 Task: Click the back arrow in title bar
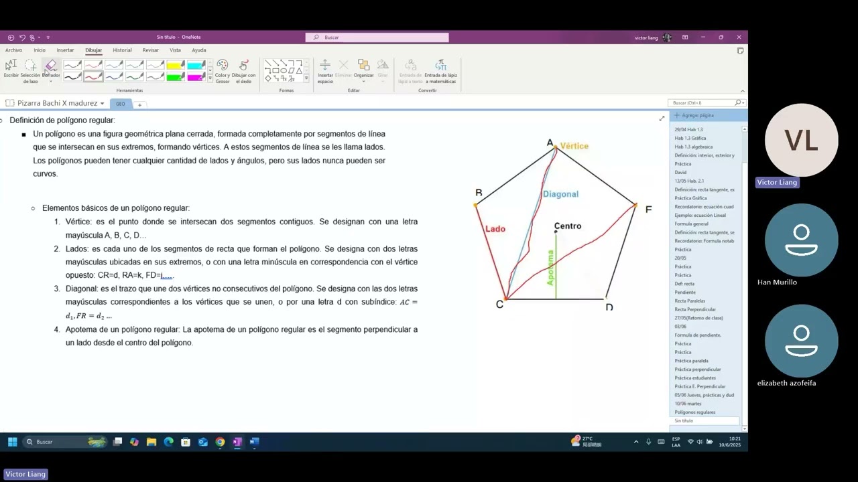click(11, 37)
